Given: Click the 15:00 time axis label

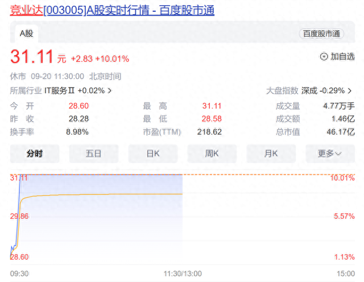Looking at the screenshot, I should [346, 273].
